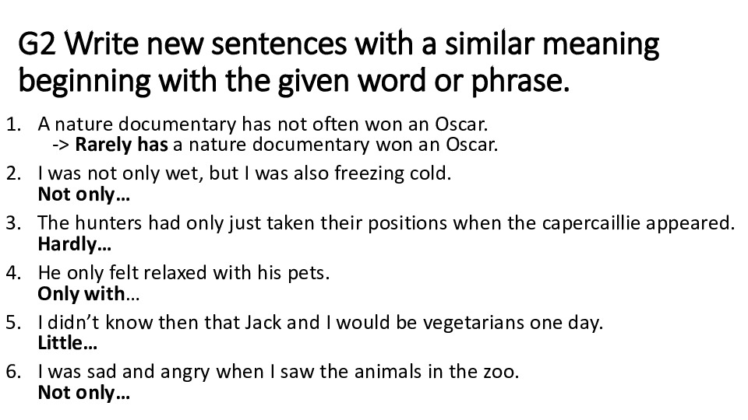Image resolution: width=748 pixels, height=420 pixels.
Task: Click 'Not only…' prompt under sentence six
Action: coord(83,394)
